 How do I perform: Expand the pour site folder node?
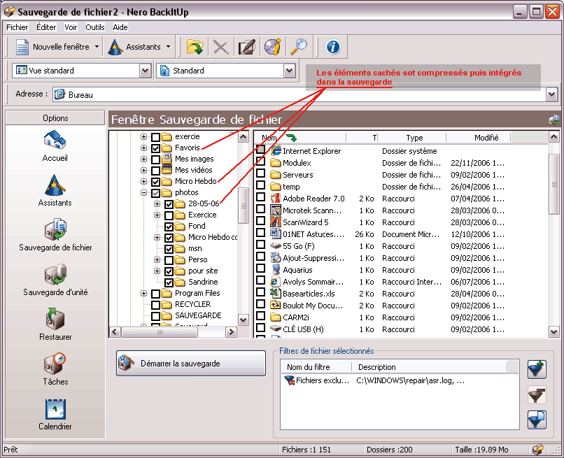pos(157,271)
